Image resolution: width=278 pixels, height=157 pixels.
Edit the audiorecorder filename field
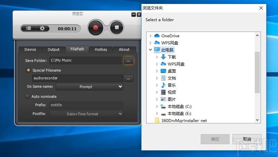click(77, 78)
